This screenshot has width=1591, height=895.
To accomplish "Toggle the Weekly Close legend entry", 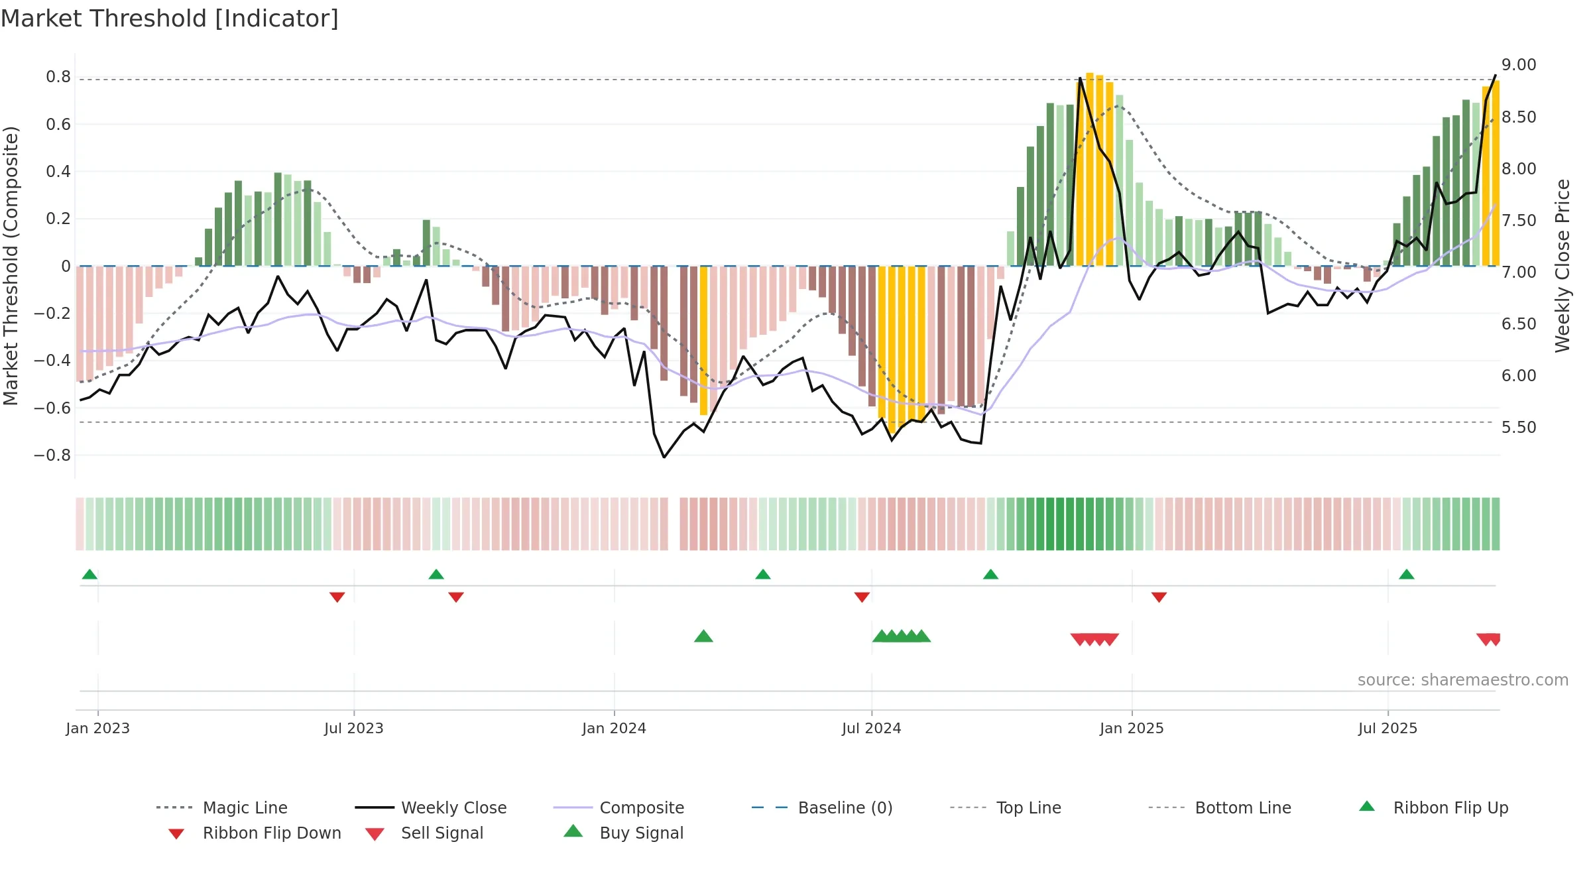I will coord(431,807).
